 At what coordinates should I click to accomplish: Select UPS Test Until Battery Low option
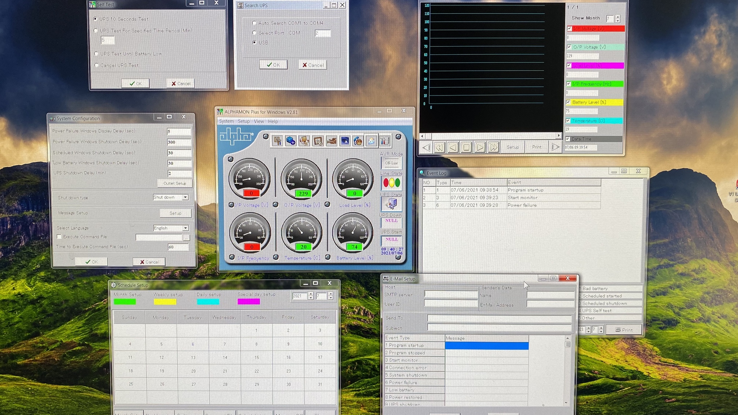click(x=96, y=54)
